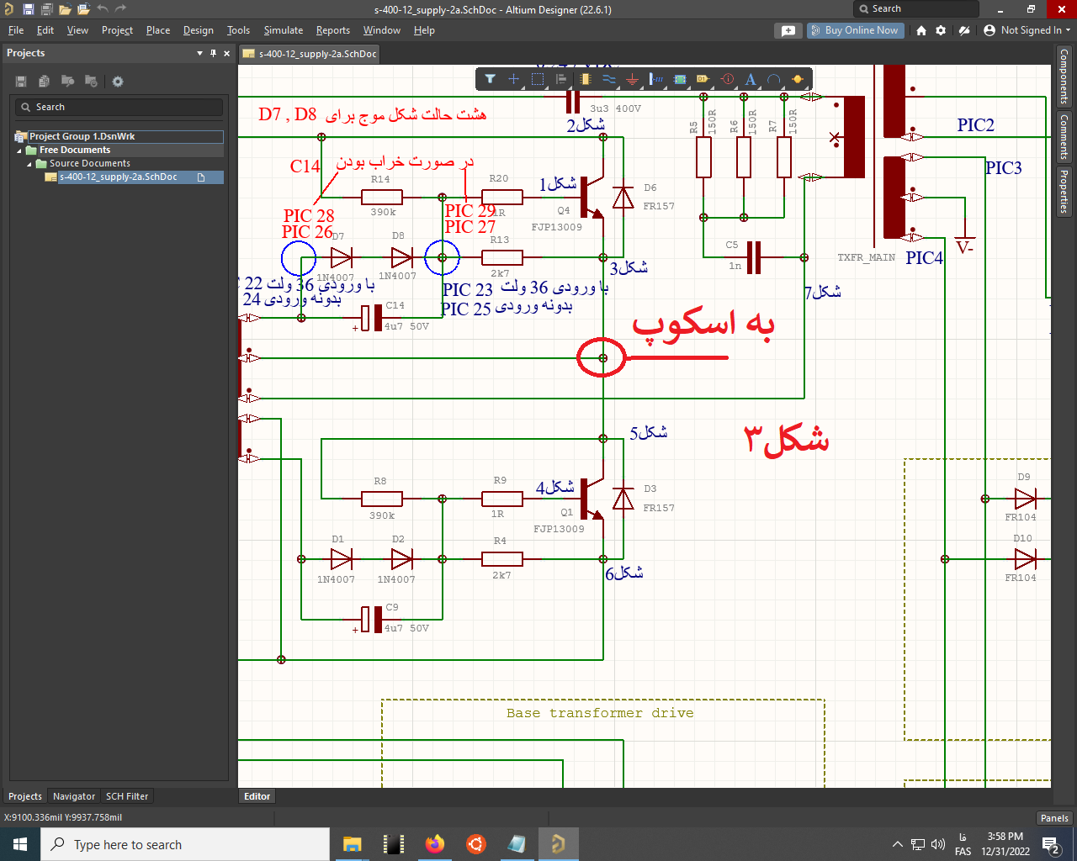Choose the rectangle selection tool
The width and height of the screenshot is (1077, 861).
tap(538, 79)
